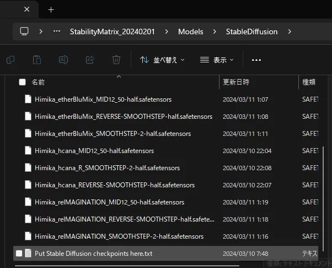The width and height of the screenshot is (332, 268).
Task: Click the Delete trash can icon
Action: 116,60
